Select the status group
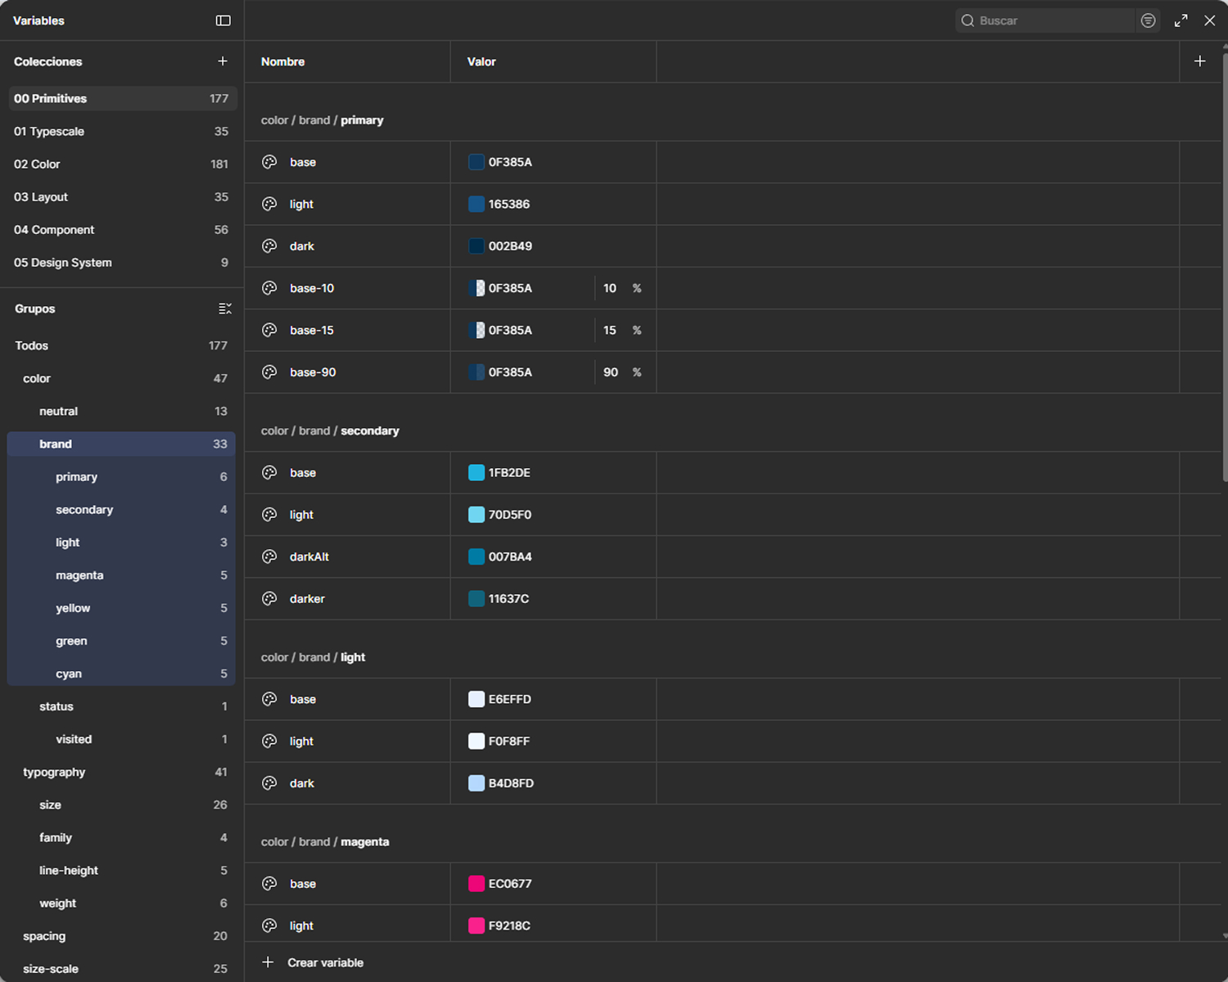This screenshot has height=982, width=1228. 121,705
